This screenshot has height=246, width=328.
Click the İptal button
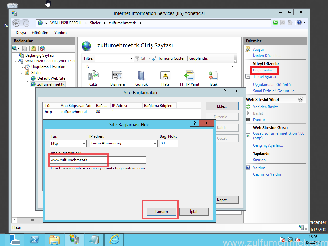click(193, 212)
